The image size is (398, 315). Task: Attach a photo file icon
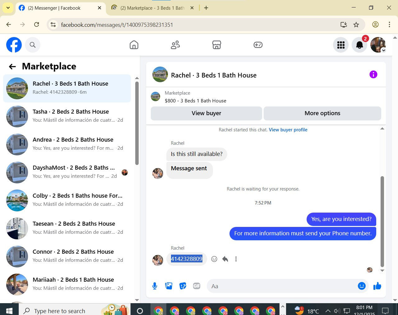tap(169, 286)
